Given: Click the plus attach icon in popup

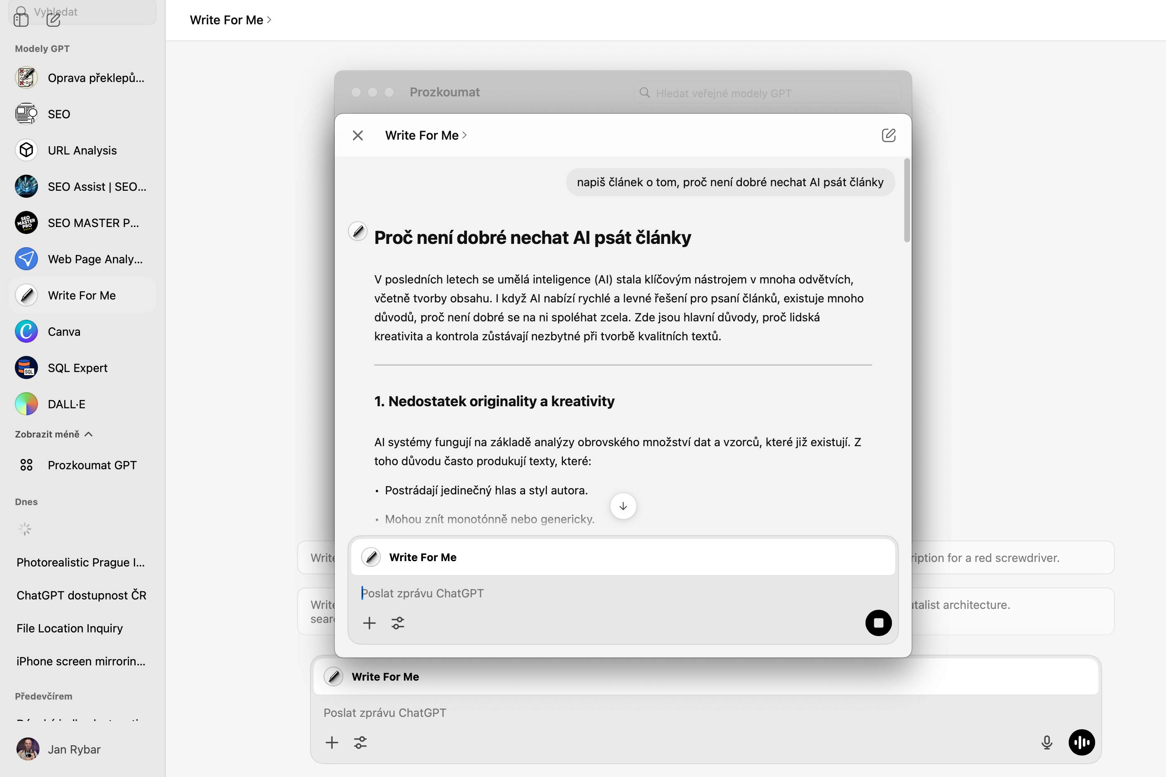Looking at the screenshot, I should [369, 623].
